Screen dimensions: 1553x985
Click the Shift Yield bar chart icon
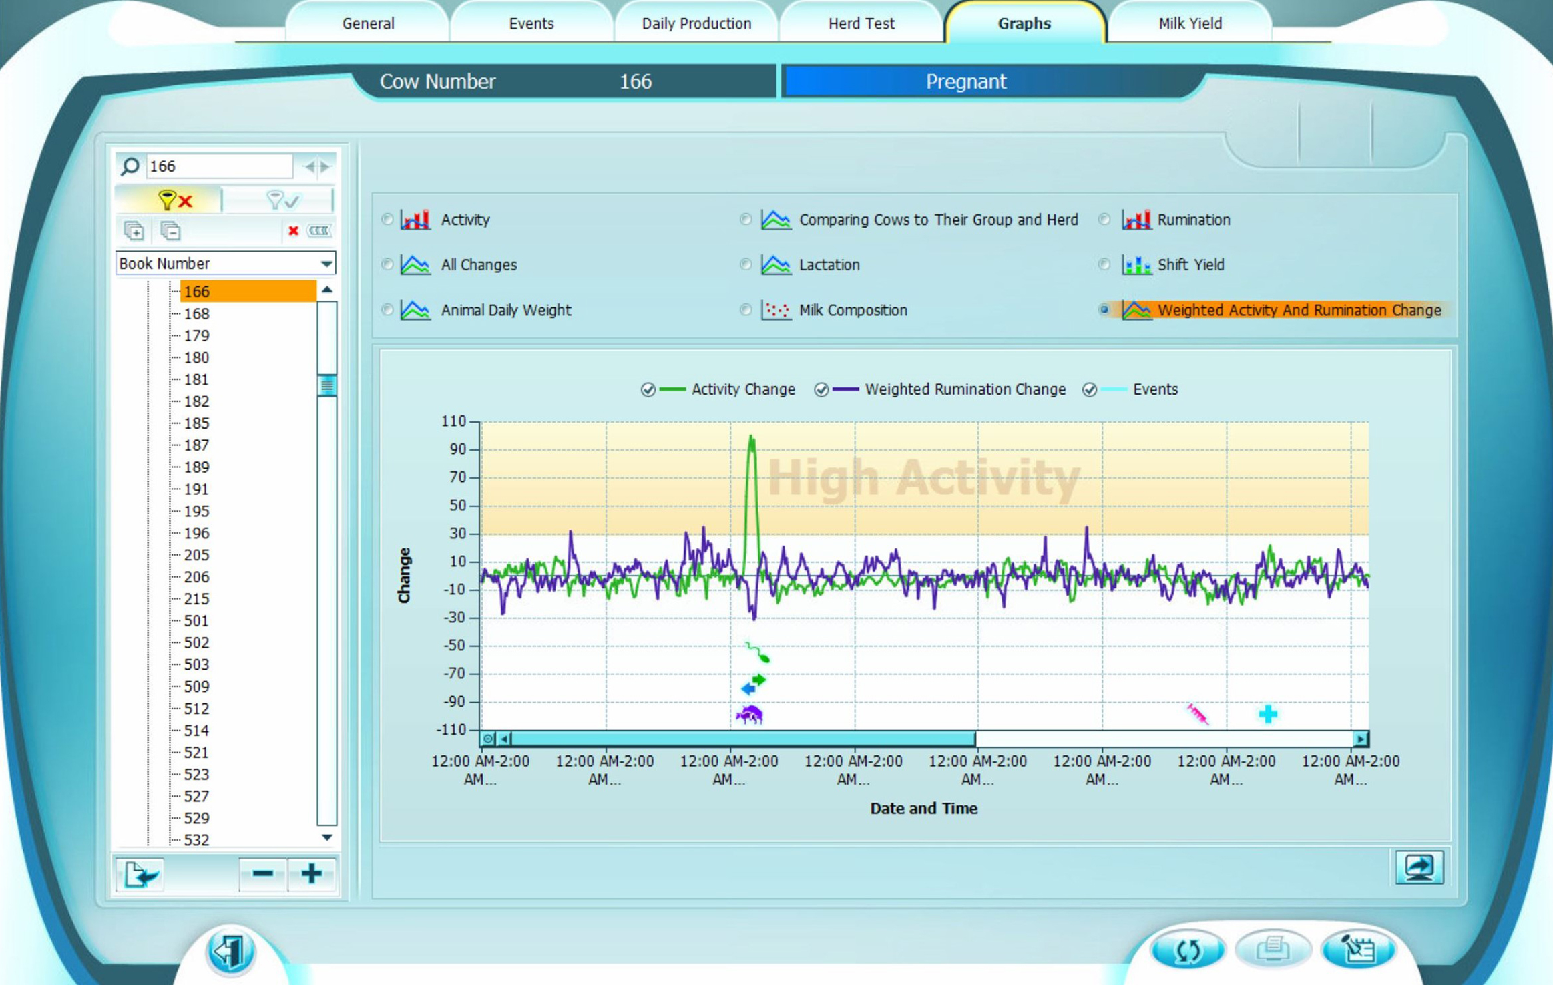coord(1136,265)
